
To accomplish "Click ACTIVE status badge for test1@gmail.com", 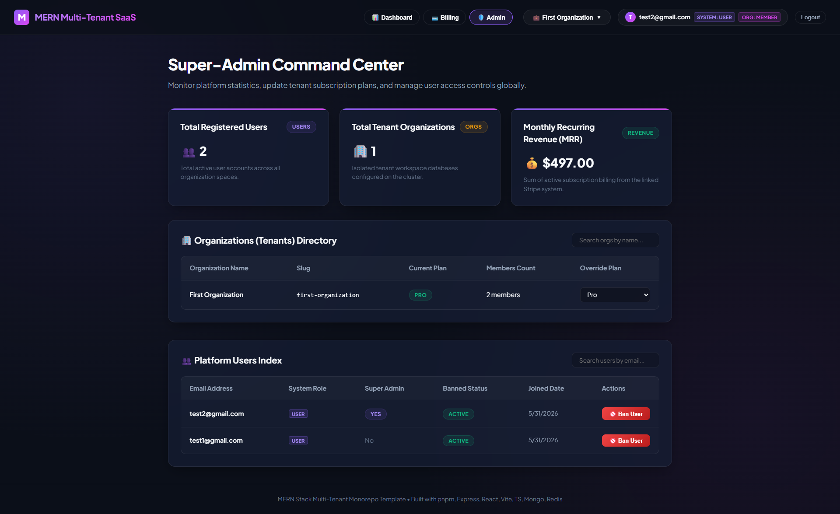I will [x=458, y=441].
